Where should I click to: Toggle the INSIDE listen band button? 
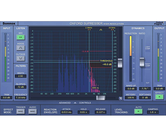[21, 48]
